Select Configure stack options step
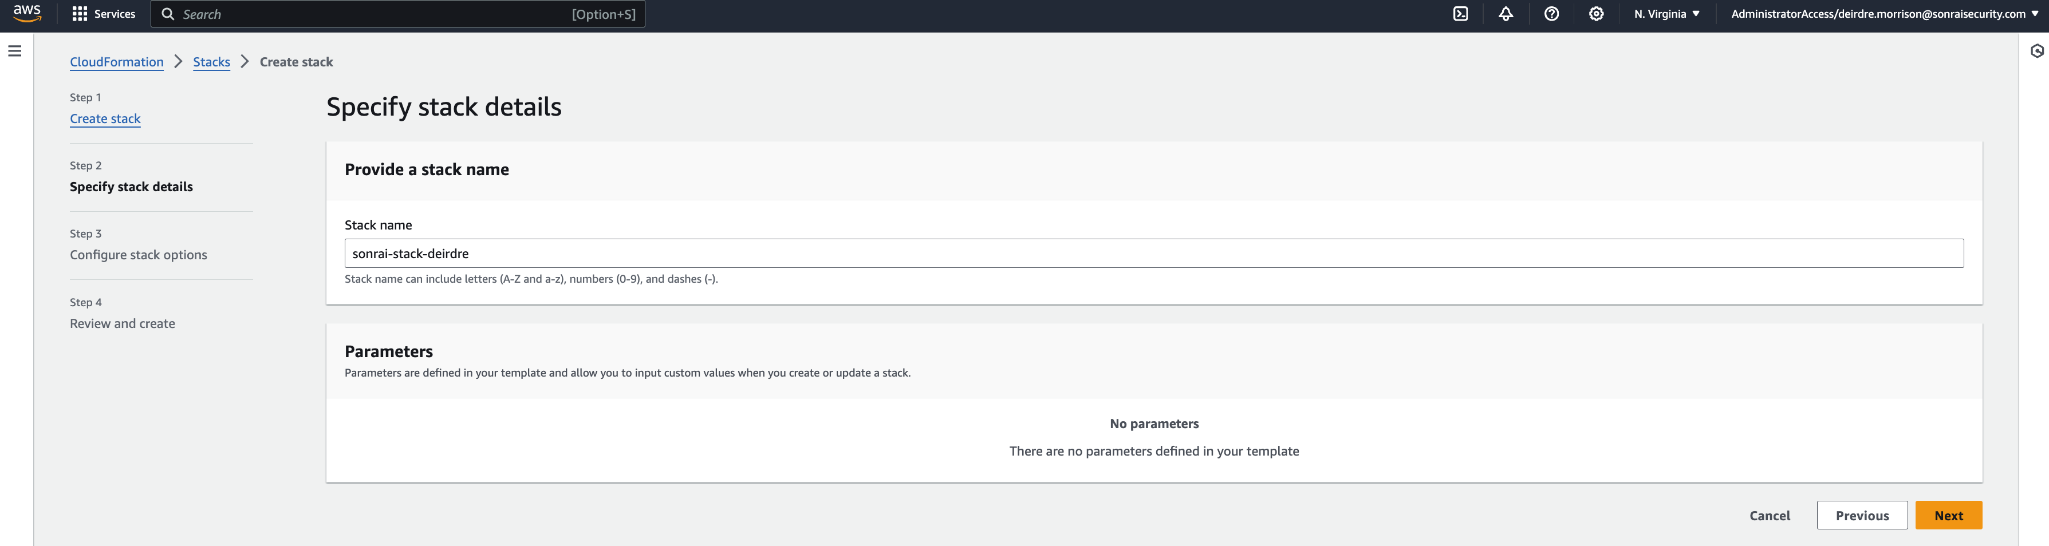The height and width of the screenshot is (546, 2049). click(139, 255)
